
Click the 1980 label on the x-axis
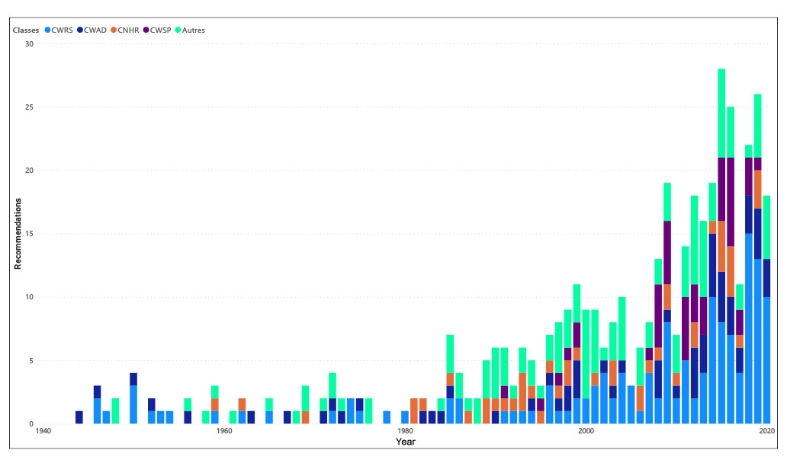(x=405, y=430)
